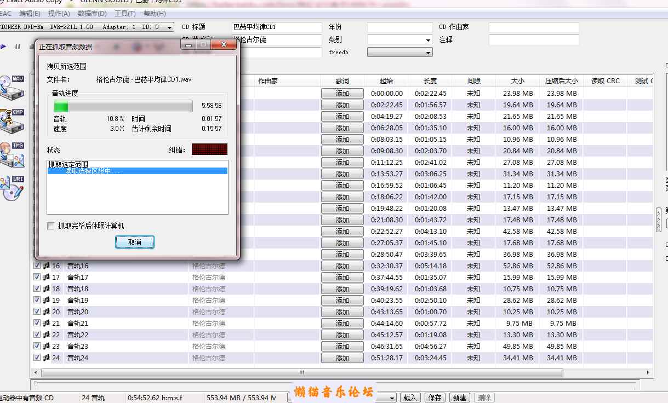Click the 作曲家 column header
Viewport: 668px width, 403px height.
click(287, 80)
